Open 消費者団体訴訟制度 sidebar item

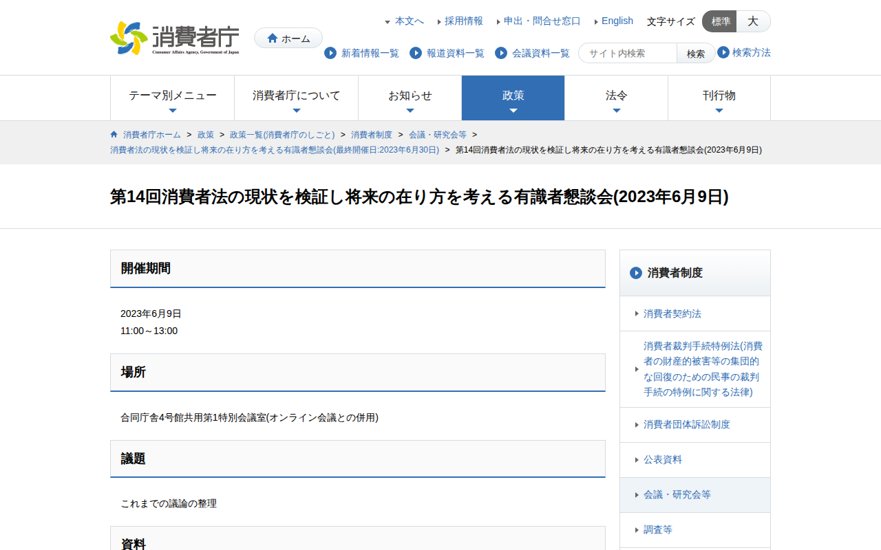pyautogui.click(x=695, y=425)
